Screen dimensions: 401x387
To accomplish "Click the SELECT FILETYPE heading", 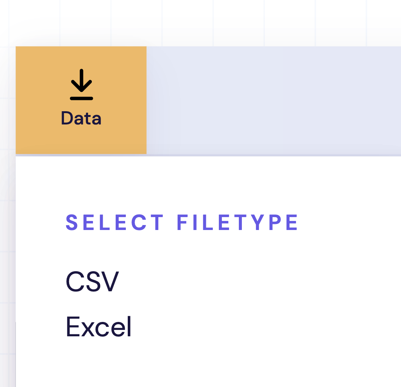I will (182, 222).
